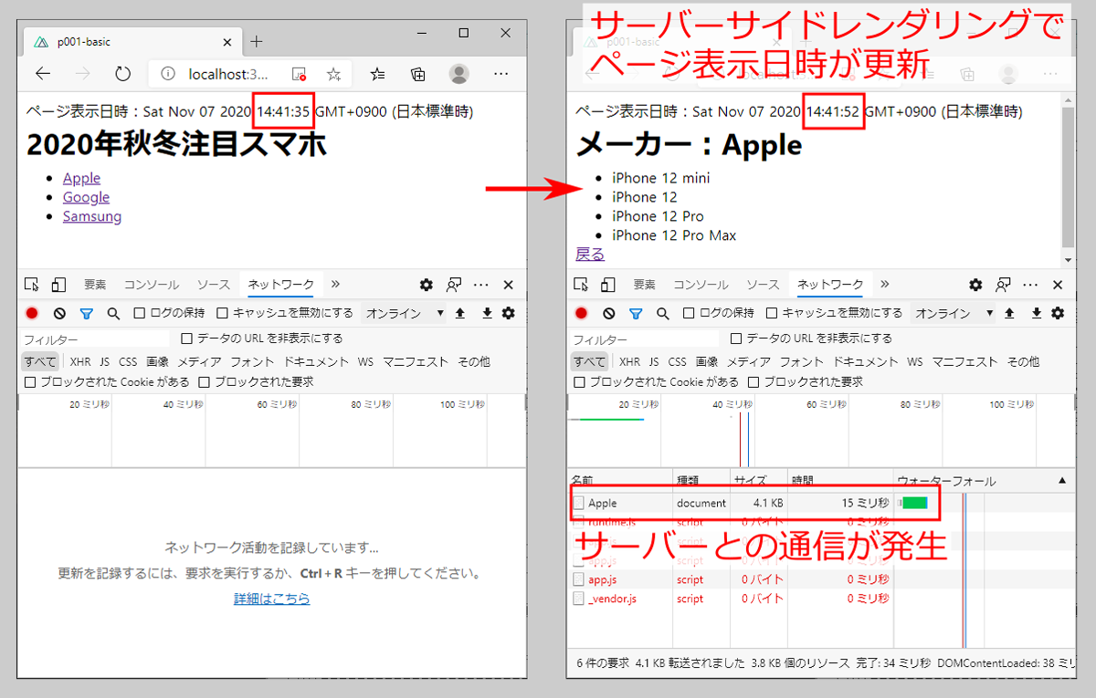
Task: Focus the localhost address bar in left window
Action: pos(227,74)
